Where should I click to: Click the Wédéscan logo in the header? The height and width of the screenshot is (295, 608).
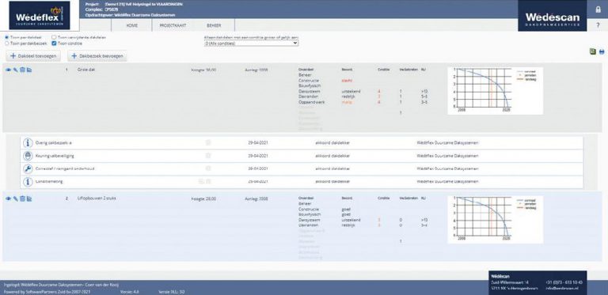(552, 16)
